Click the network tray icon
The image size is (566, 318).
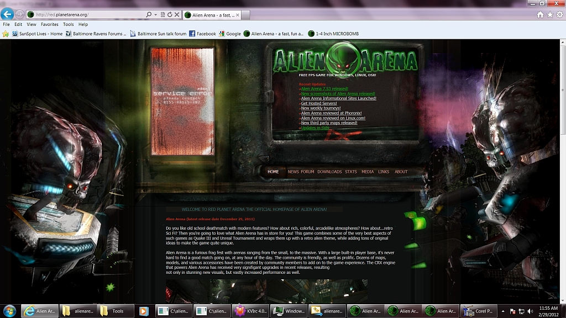[x=521, y=311]
